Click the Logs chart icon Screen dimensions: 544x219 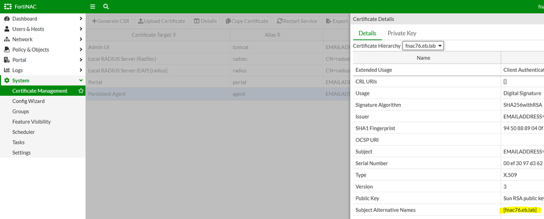coord(7,70)
